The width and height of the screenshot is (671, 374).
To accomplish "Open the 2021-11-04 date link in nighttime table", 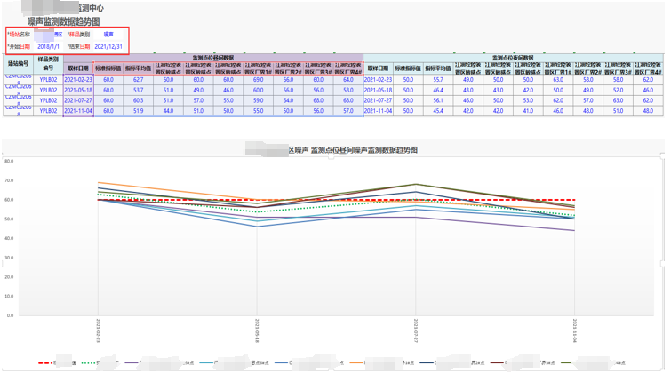I will coord(378,111).
